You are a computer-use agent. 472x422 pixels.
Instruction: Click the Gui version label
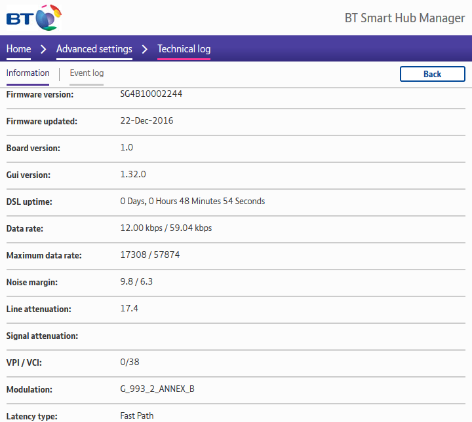[28, 175]
